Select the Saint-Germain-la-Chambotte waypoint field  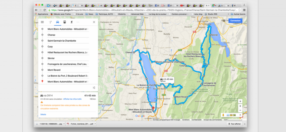[68, 41]
